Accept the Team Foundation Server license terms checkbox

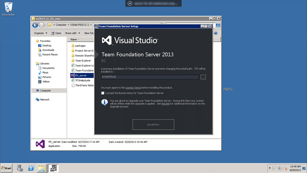point(102,93)
